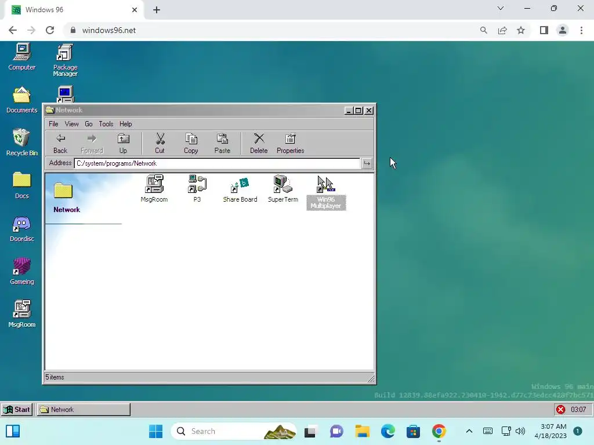
Task: Click the Network taskbar button
Action: pyautogui.click(x=84, y=410)
